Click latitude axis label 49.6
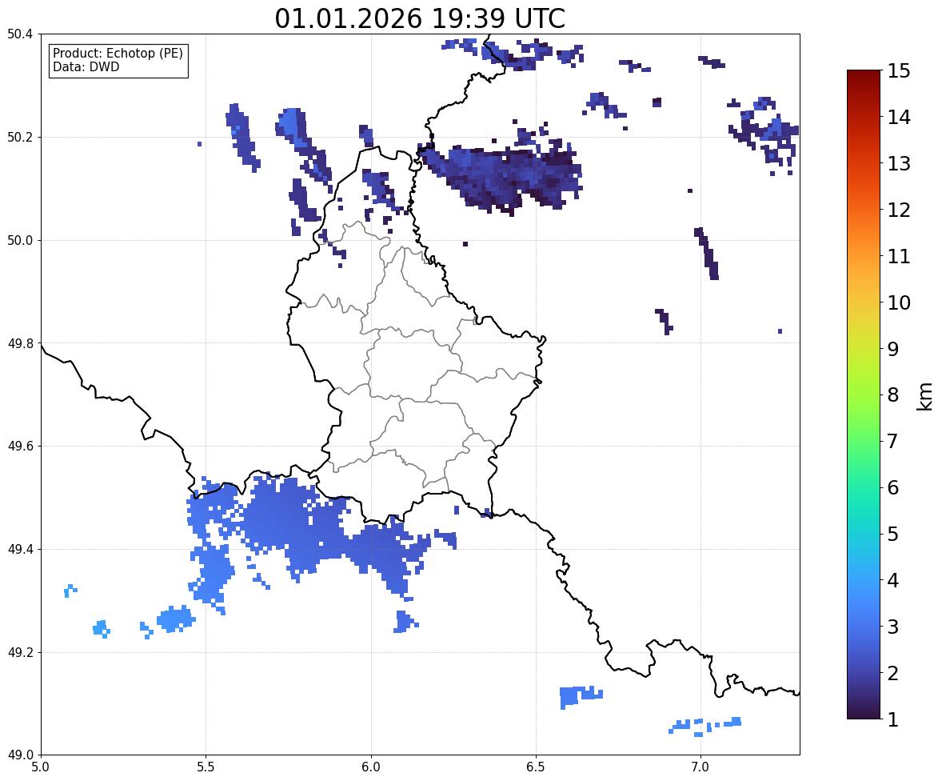 click(x=20, y=446)
